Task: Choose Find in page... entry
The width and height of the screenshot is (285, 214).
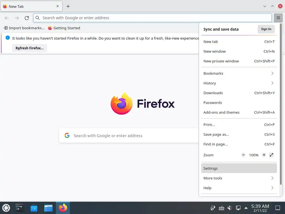Action: pos(239,144)
